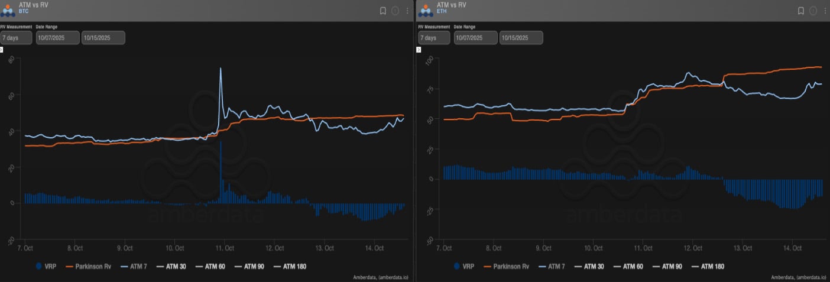Image resolution: width=830 pixels, height=282 pixels.
Task: Open RV Measurement dropdown on ETH chart
Action: 433,38
